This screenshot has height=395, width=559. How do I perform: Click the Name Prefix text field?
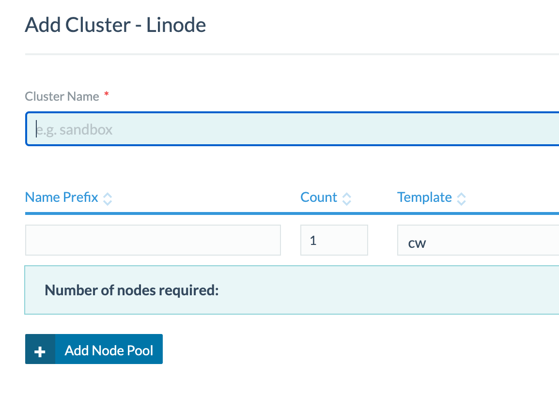pyautogui.click(x=153, y=240)
